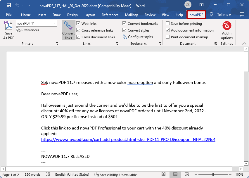
Task: Switch to the Design tab
Action: point(72,15)
